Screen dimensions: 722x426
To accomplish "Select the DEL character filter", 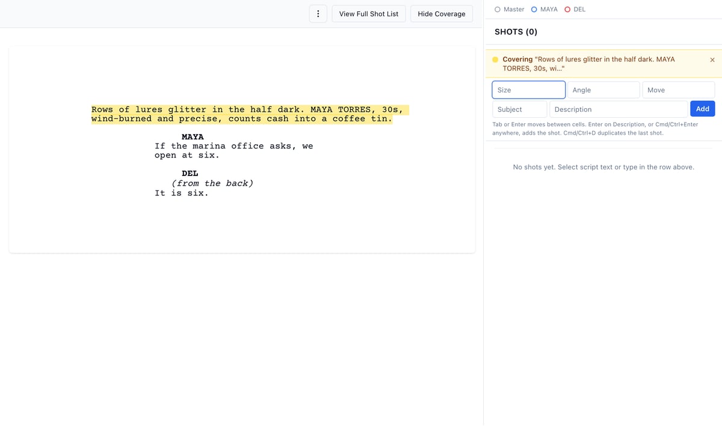I will [x=575, y=10].
